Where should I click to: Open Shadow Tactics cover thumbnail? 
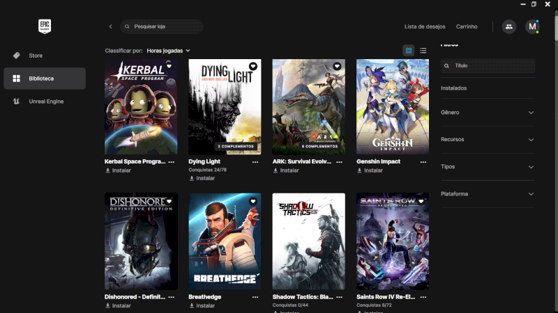(308, 241)
